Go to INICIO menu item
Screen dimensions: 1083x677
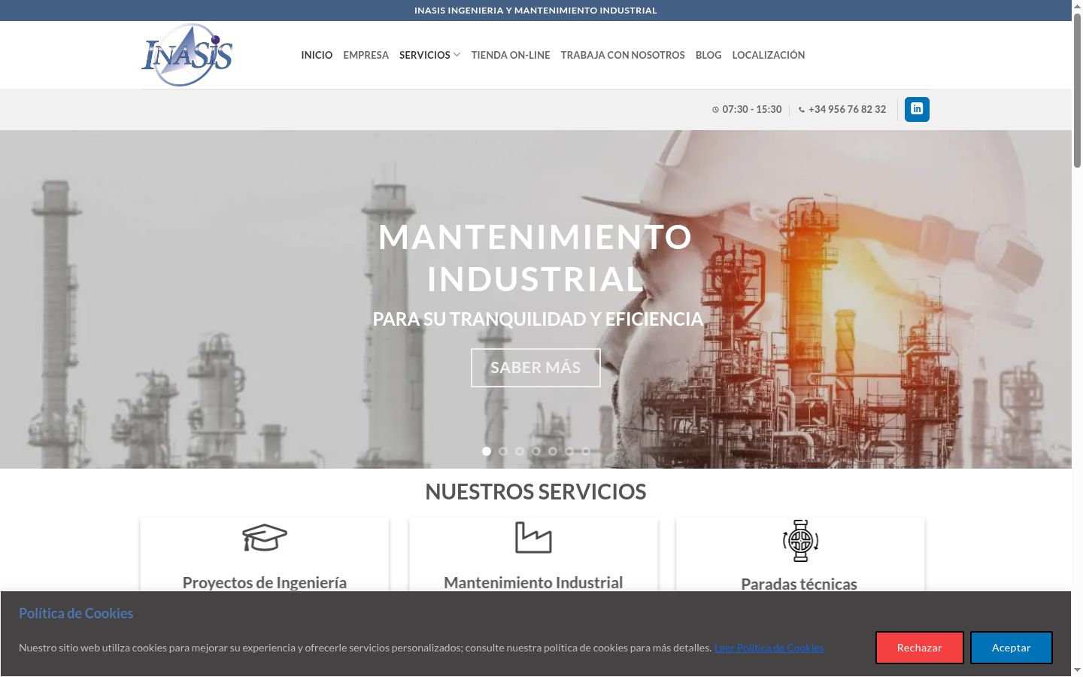317,55
